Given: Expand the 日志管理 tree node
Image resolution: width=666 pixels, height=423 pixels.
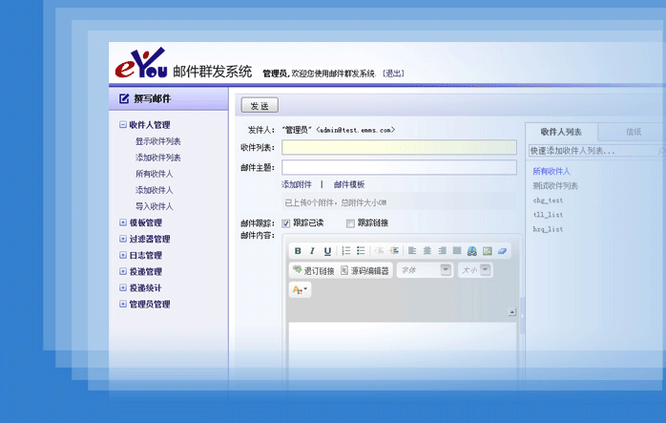Looking at the screenshot, I should coord(123,255).
